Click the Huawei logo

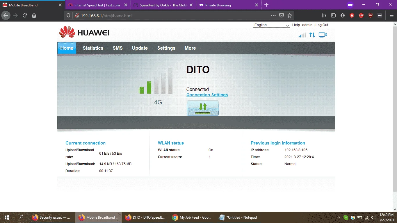[x=84, y=32]
